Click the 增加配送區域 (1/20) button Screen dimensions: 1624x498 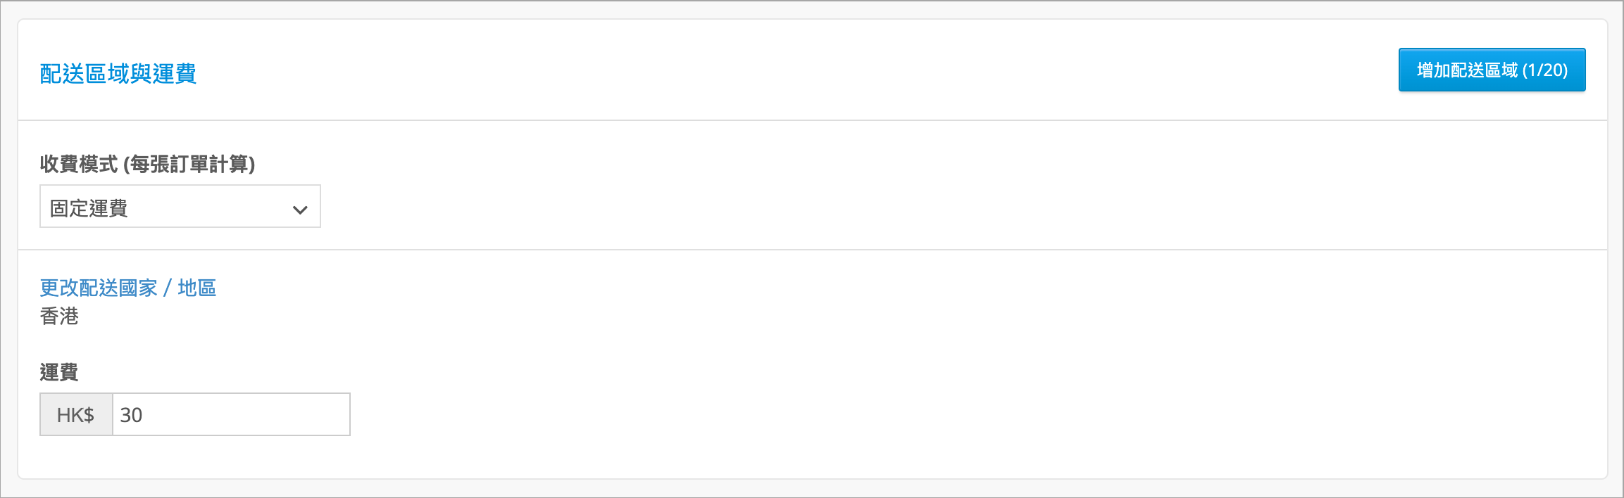coord(1492,70)
